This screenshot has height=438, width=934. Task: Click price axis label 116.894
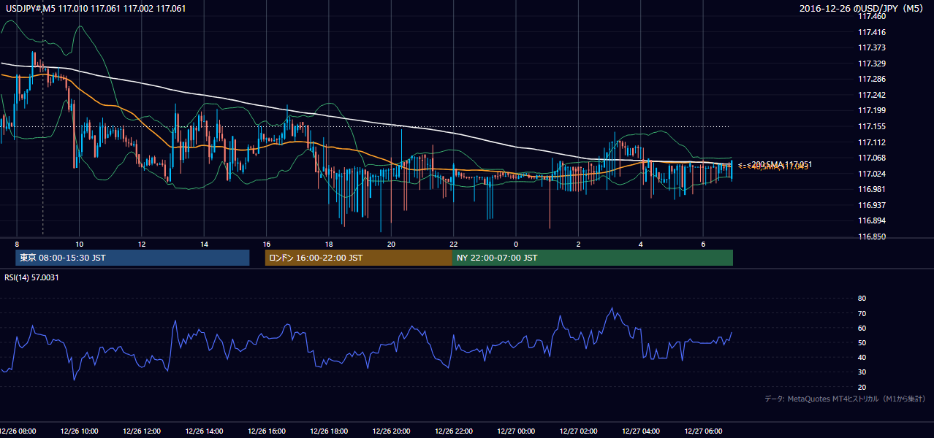tap(872, 220)
